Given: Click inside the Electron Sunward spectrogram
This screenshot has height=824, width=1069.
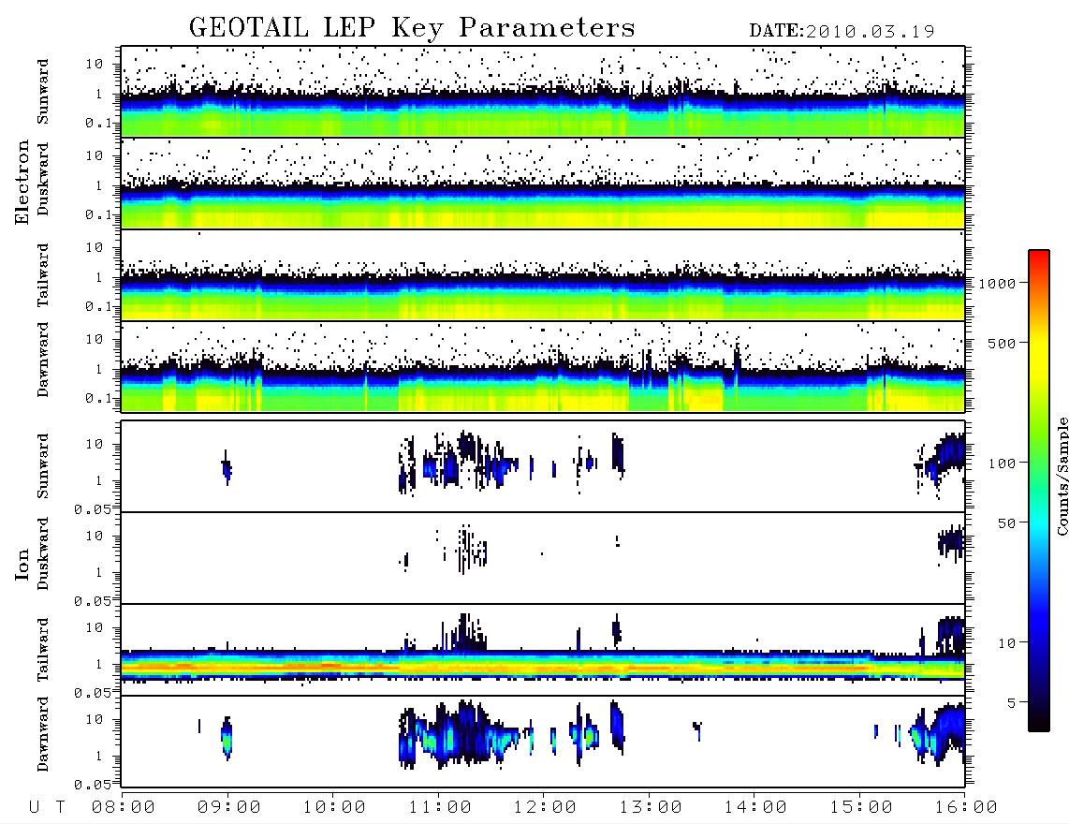Looking at the screenshot, I should (x=543, y=92).
